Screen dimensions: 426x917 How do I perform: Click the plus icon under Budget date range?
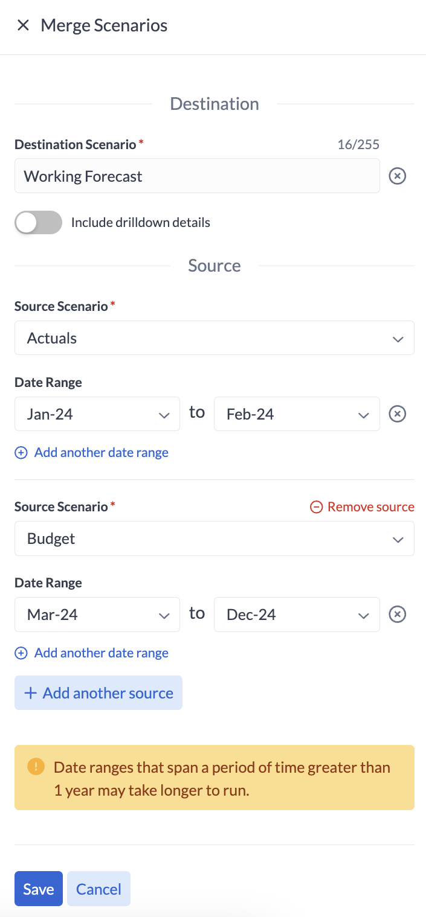(x=21, y=653)
